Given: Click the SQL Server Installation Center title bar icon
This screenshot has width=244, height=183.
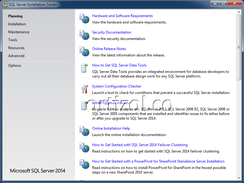Looking at the screenshot, I should (5, 5).
